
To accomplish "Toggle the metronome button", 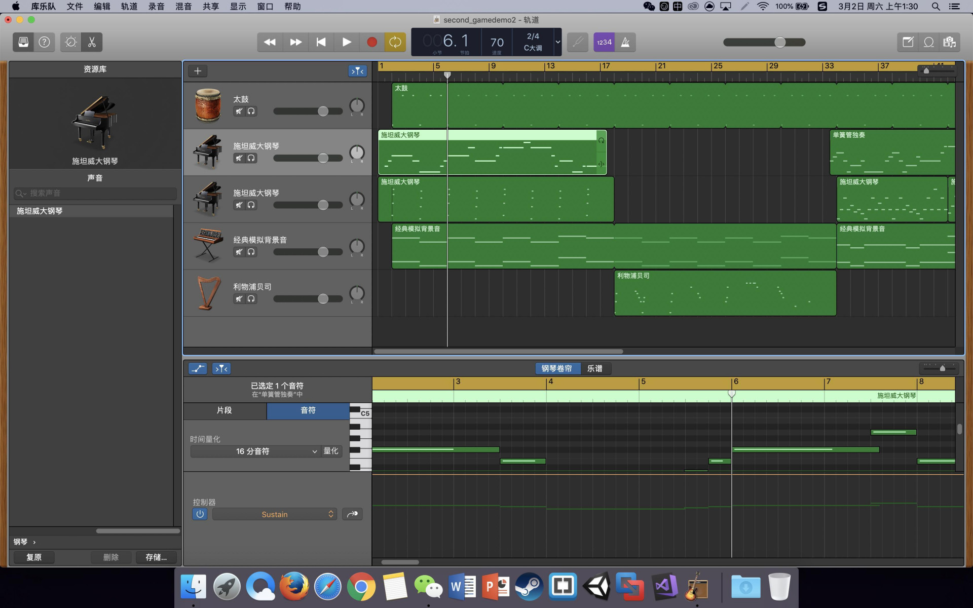I will (x=625, y=42).
